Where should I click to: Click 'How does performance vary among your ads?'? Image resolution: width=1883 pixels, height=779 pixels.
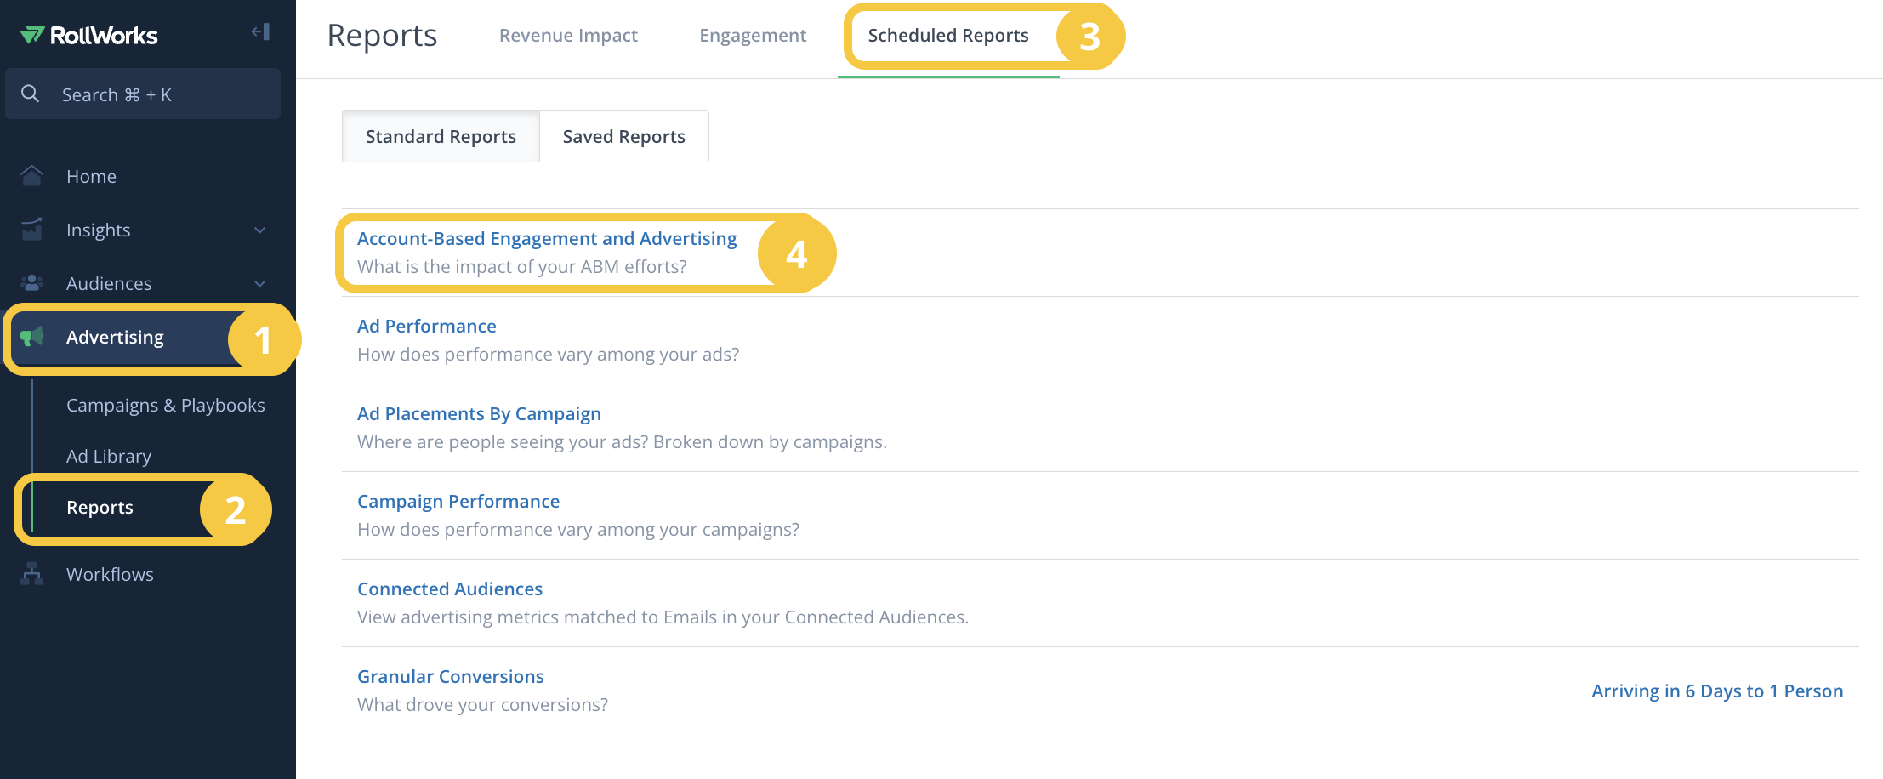click(x=549, y=354)
